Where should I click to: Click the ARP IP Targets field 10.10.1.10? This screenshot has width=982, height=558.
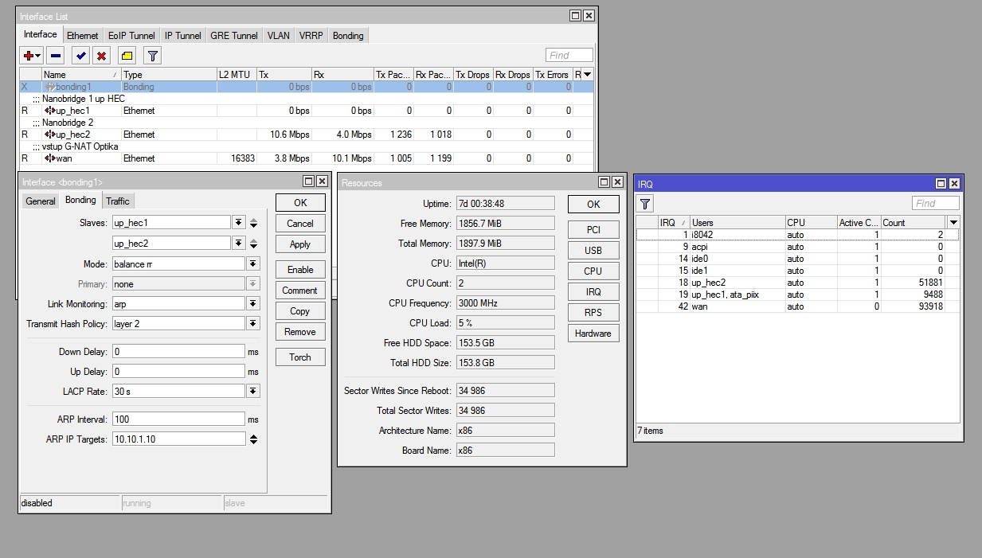178,439
